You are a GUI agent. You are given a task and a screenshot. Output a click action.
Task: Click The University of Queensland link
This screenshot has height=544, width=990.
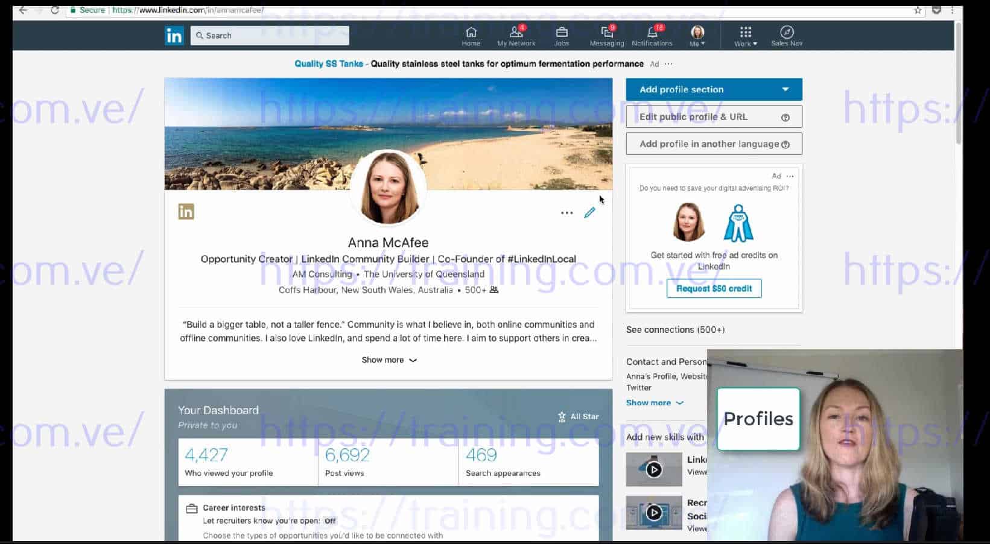tap(424, 274)
